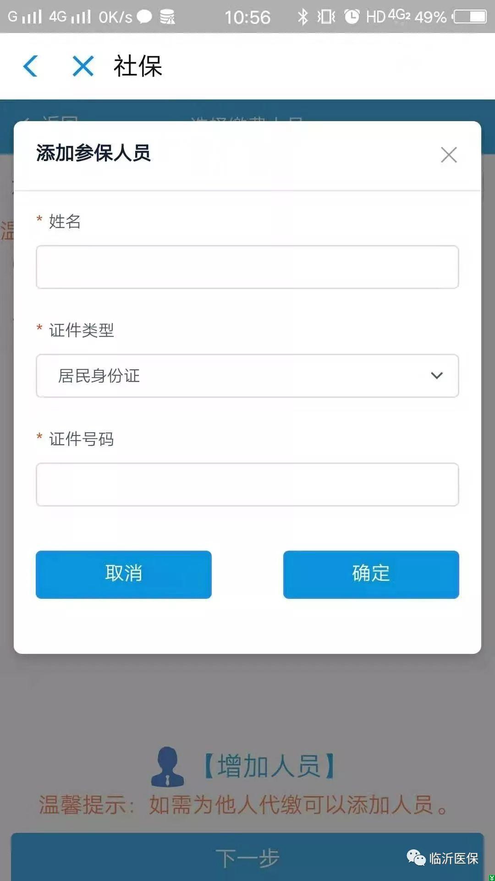
Task: Tap the person icon beside 增加人员
Action: click(168, 766)
